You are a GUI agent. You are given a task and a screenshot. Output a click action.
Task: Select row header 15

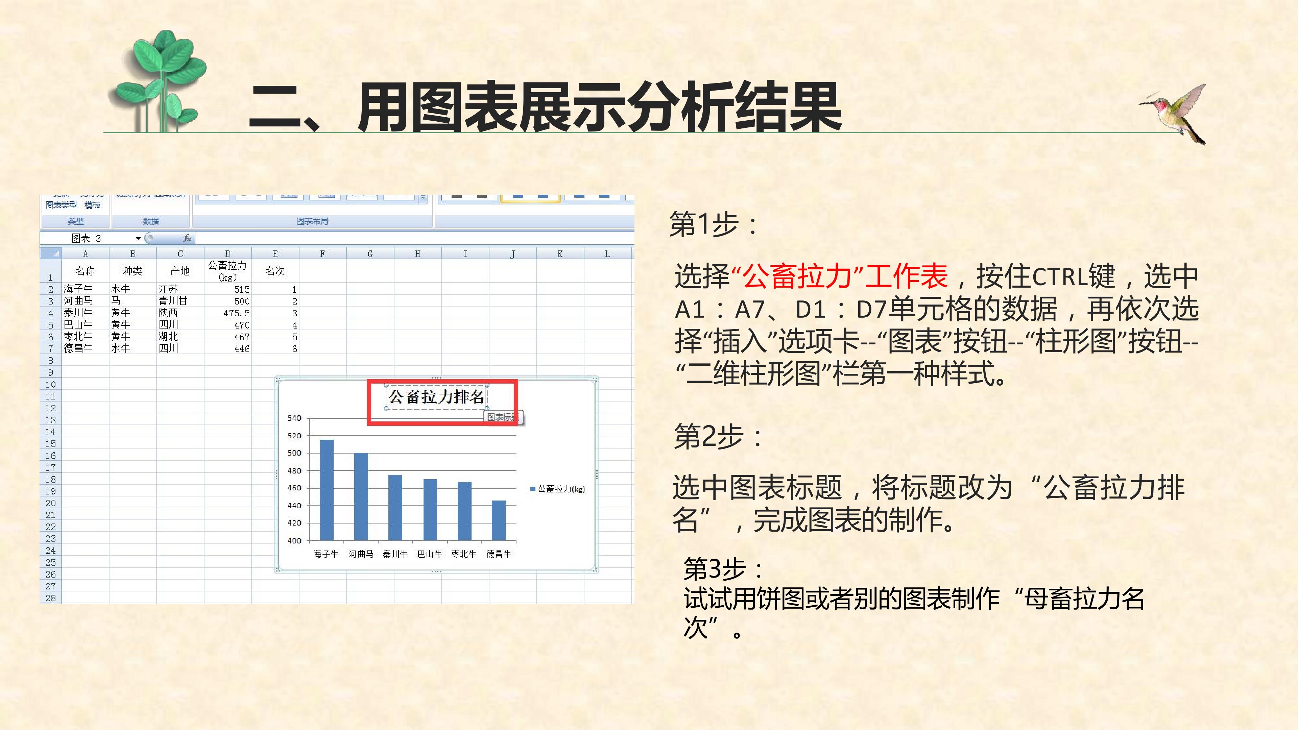point(50,443)
